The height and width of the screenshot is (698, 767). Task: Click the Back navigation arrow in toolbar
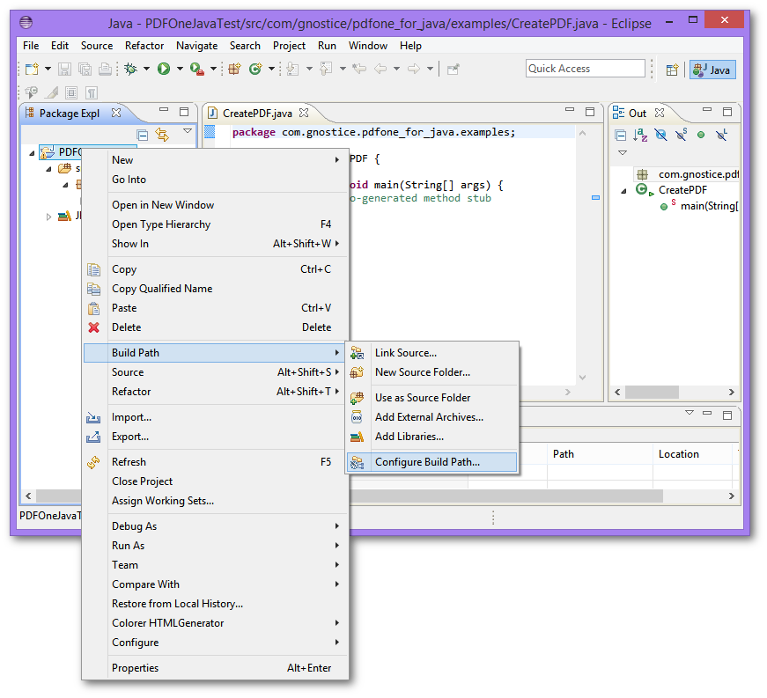(x=380, y=69)
